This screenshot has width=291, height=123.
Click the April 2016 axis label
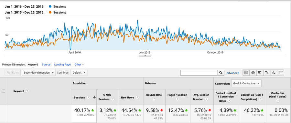(75, 52)
